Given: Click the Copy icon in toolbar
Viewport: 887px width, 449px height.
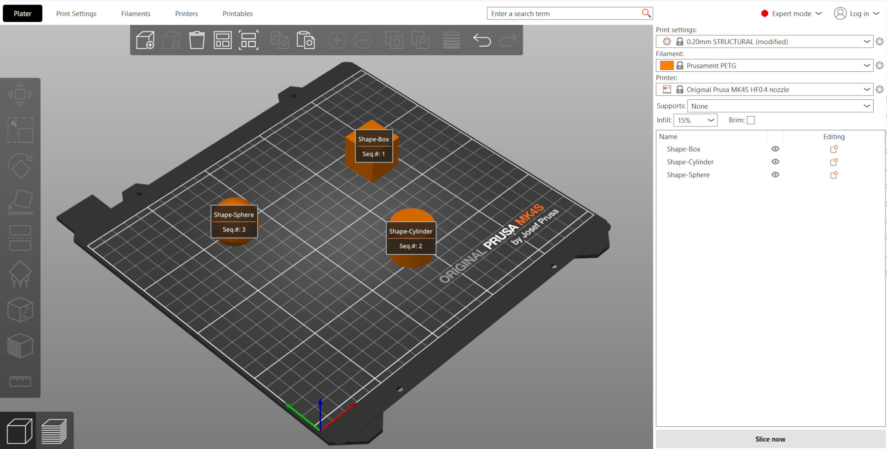Looking at the screenshot, I should pos(280,40).
